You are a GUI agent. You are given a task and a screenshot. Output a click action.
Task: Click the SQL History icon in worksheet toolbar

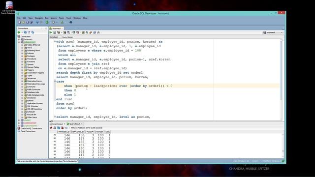coord(94,32)
